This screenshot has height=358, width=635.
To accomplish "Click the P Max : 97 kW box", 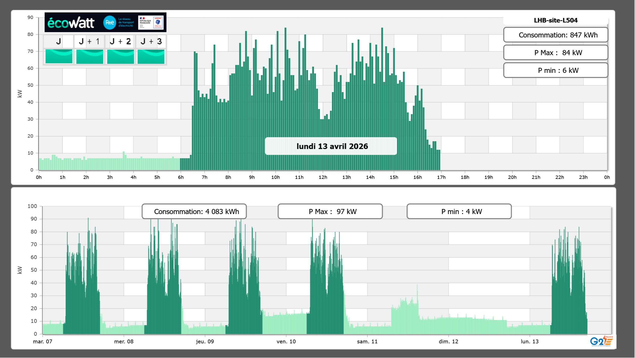I will tap(330, 212).
